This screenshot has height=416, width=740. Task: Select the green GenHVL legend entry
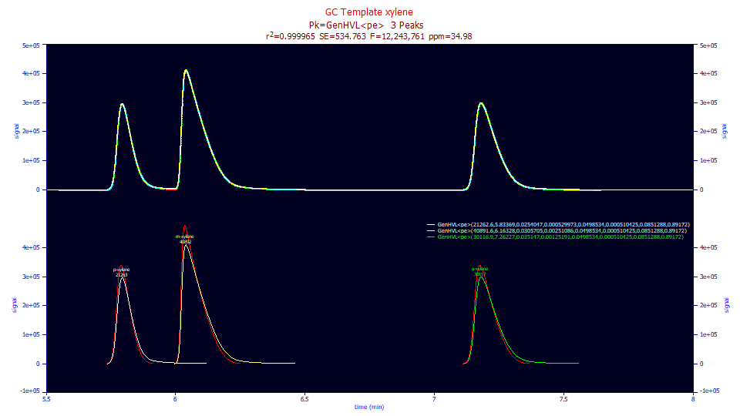(556, 237)
